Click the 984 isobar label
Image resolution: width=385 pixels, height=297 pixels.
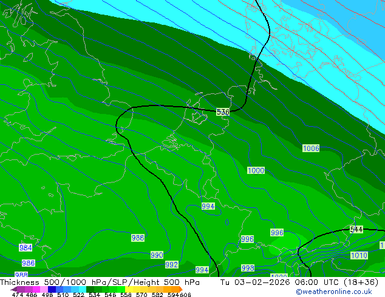tap(26, 247)
